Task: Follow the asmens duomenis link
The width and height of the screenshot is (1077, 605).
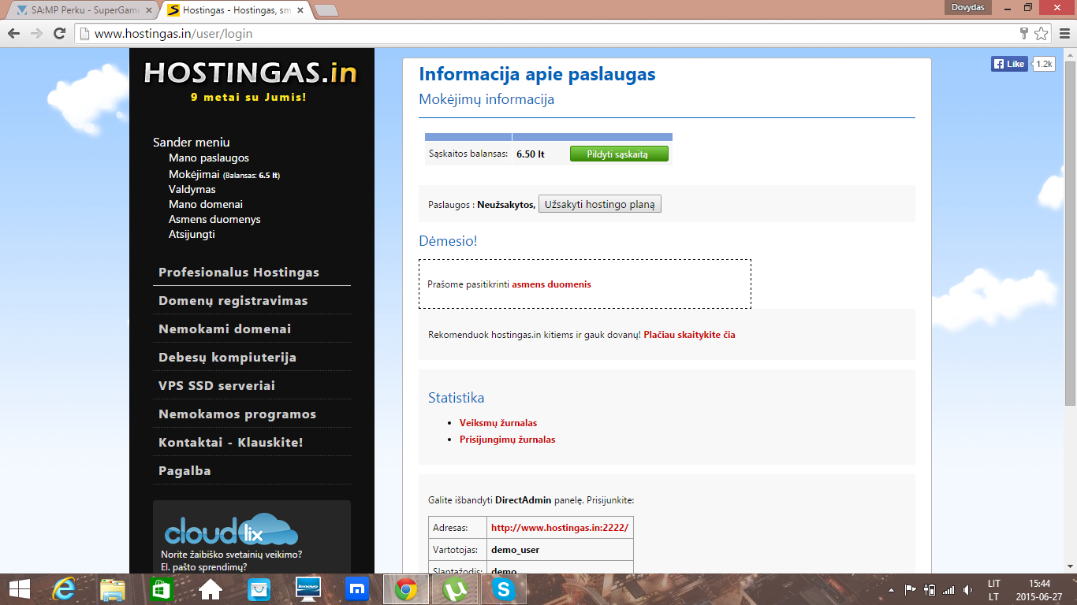Action: (x=551, y=284)
